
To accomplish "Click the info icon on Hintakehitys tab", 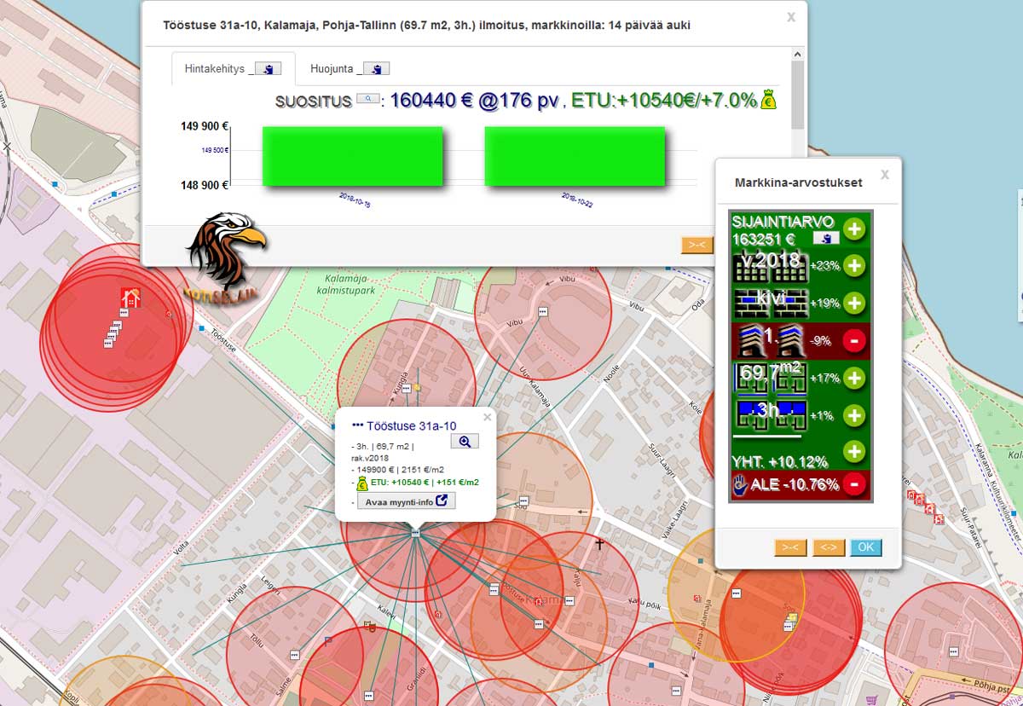I will 269,69.
